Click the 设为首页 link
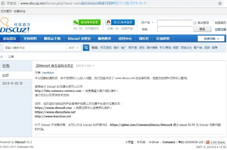Image resolution: width=227 pixels, height=150 pixels. [6, 11]
